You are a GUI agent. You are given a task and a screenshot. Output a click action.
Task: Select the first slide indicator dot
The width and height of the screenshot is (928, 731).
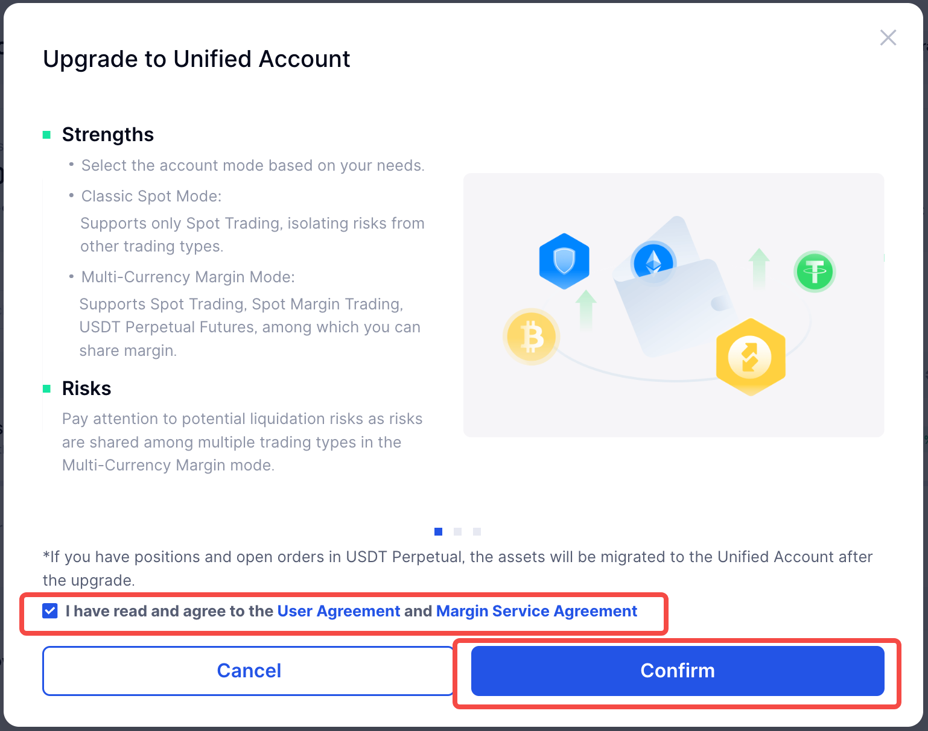point(439,531)
